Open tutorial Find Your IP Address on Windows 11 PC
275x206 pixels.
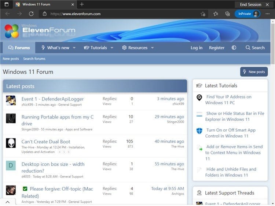(228, 100)
